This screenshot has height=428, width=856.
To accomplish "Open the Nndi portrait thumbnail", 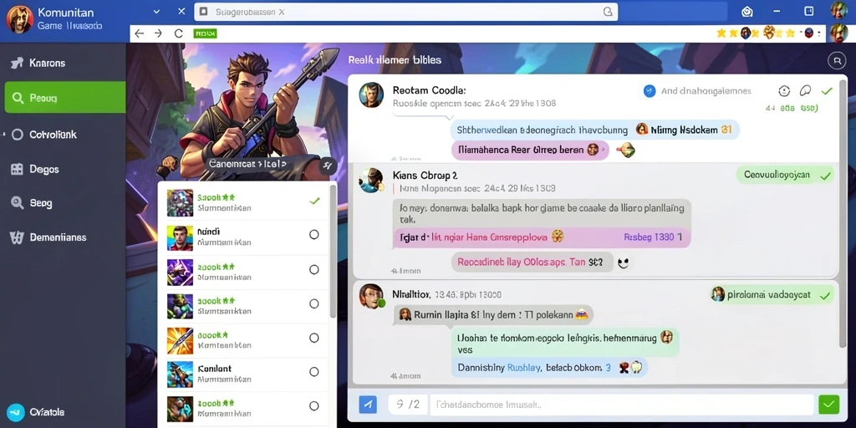I will click(x=181, y=238).
